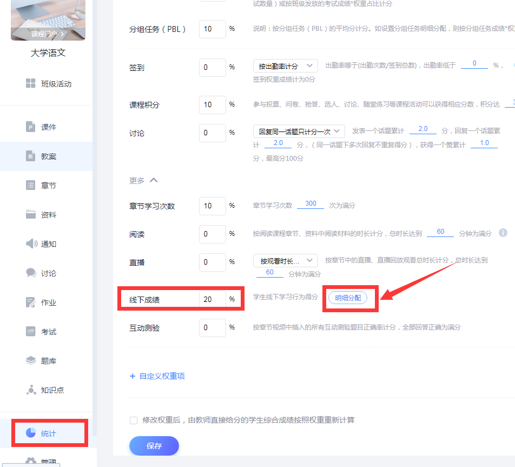The width and height of the screenshot is (515, 467).
Task: Click the 互动测验 weight field
Action: click(x=212, y=327)
